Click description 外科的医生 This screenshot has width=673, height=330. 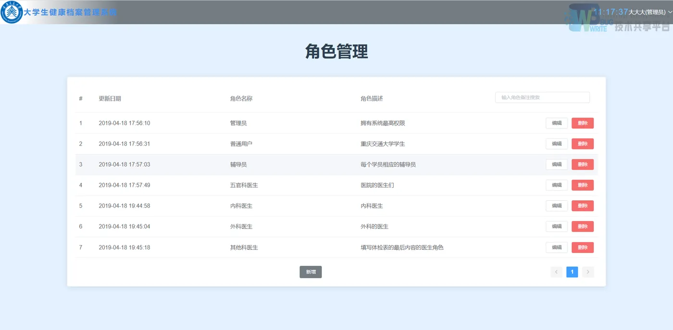[374, 226]
